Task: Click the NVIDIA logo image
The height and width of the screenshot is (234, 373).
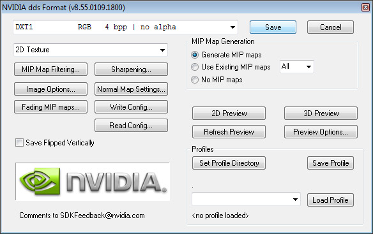Action: click(93, 182)
